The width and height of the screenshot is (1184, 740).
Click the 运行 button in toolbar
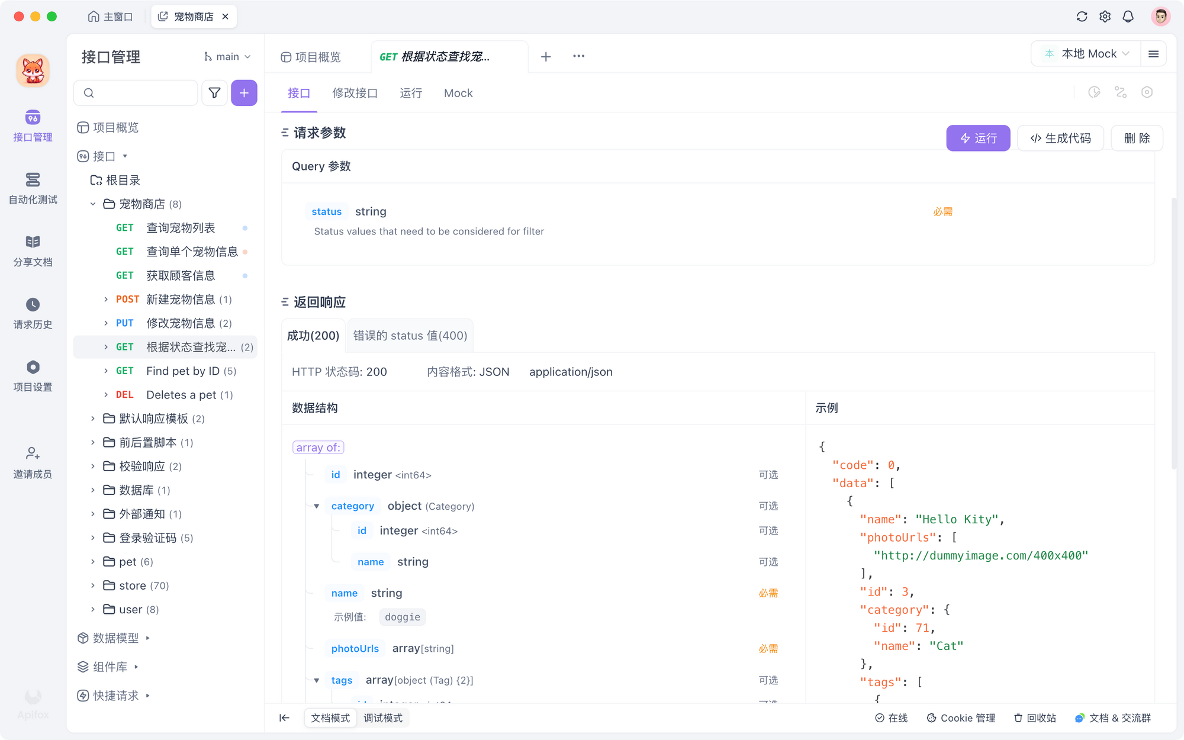coord(978,138)
